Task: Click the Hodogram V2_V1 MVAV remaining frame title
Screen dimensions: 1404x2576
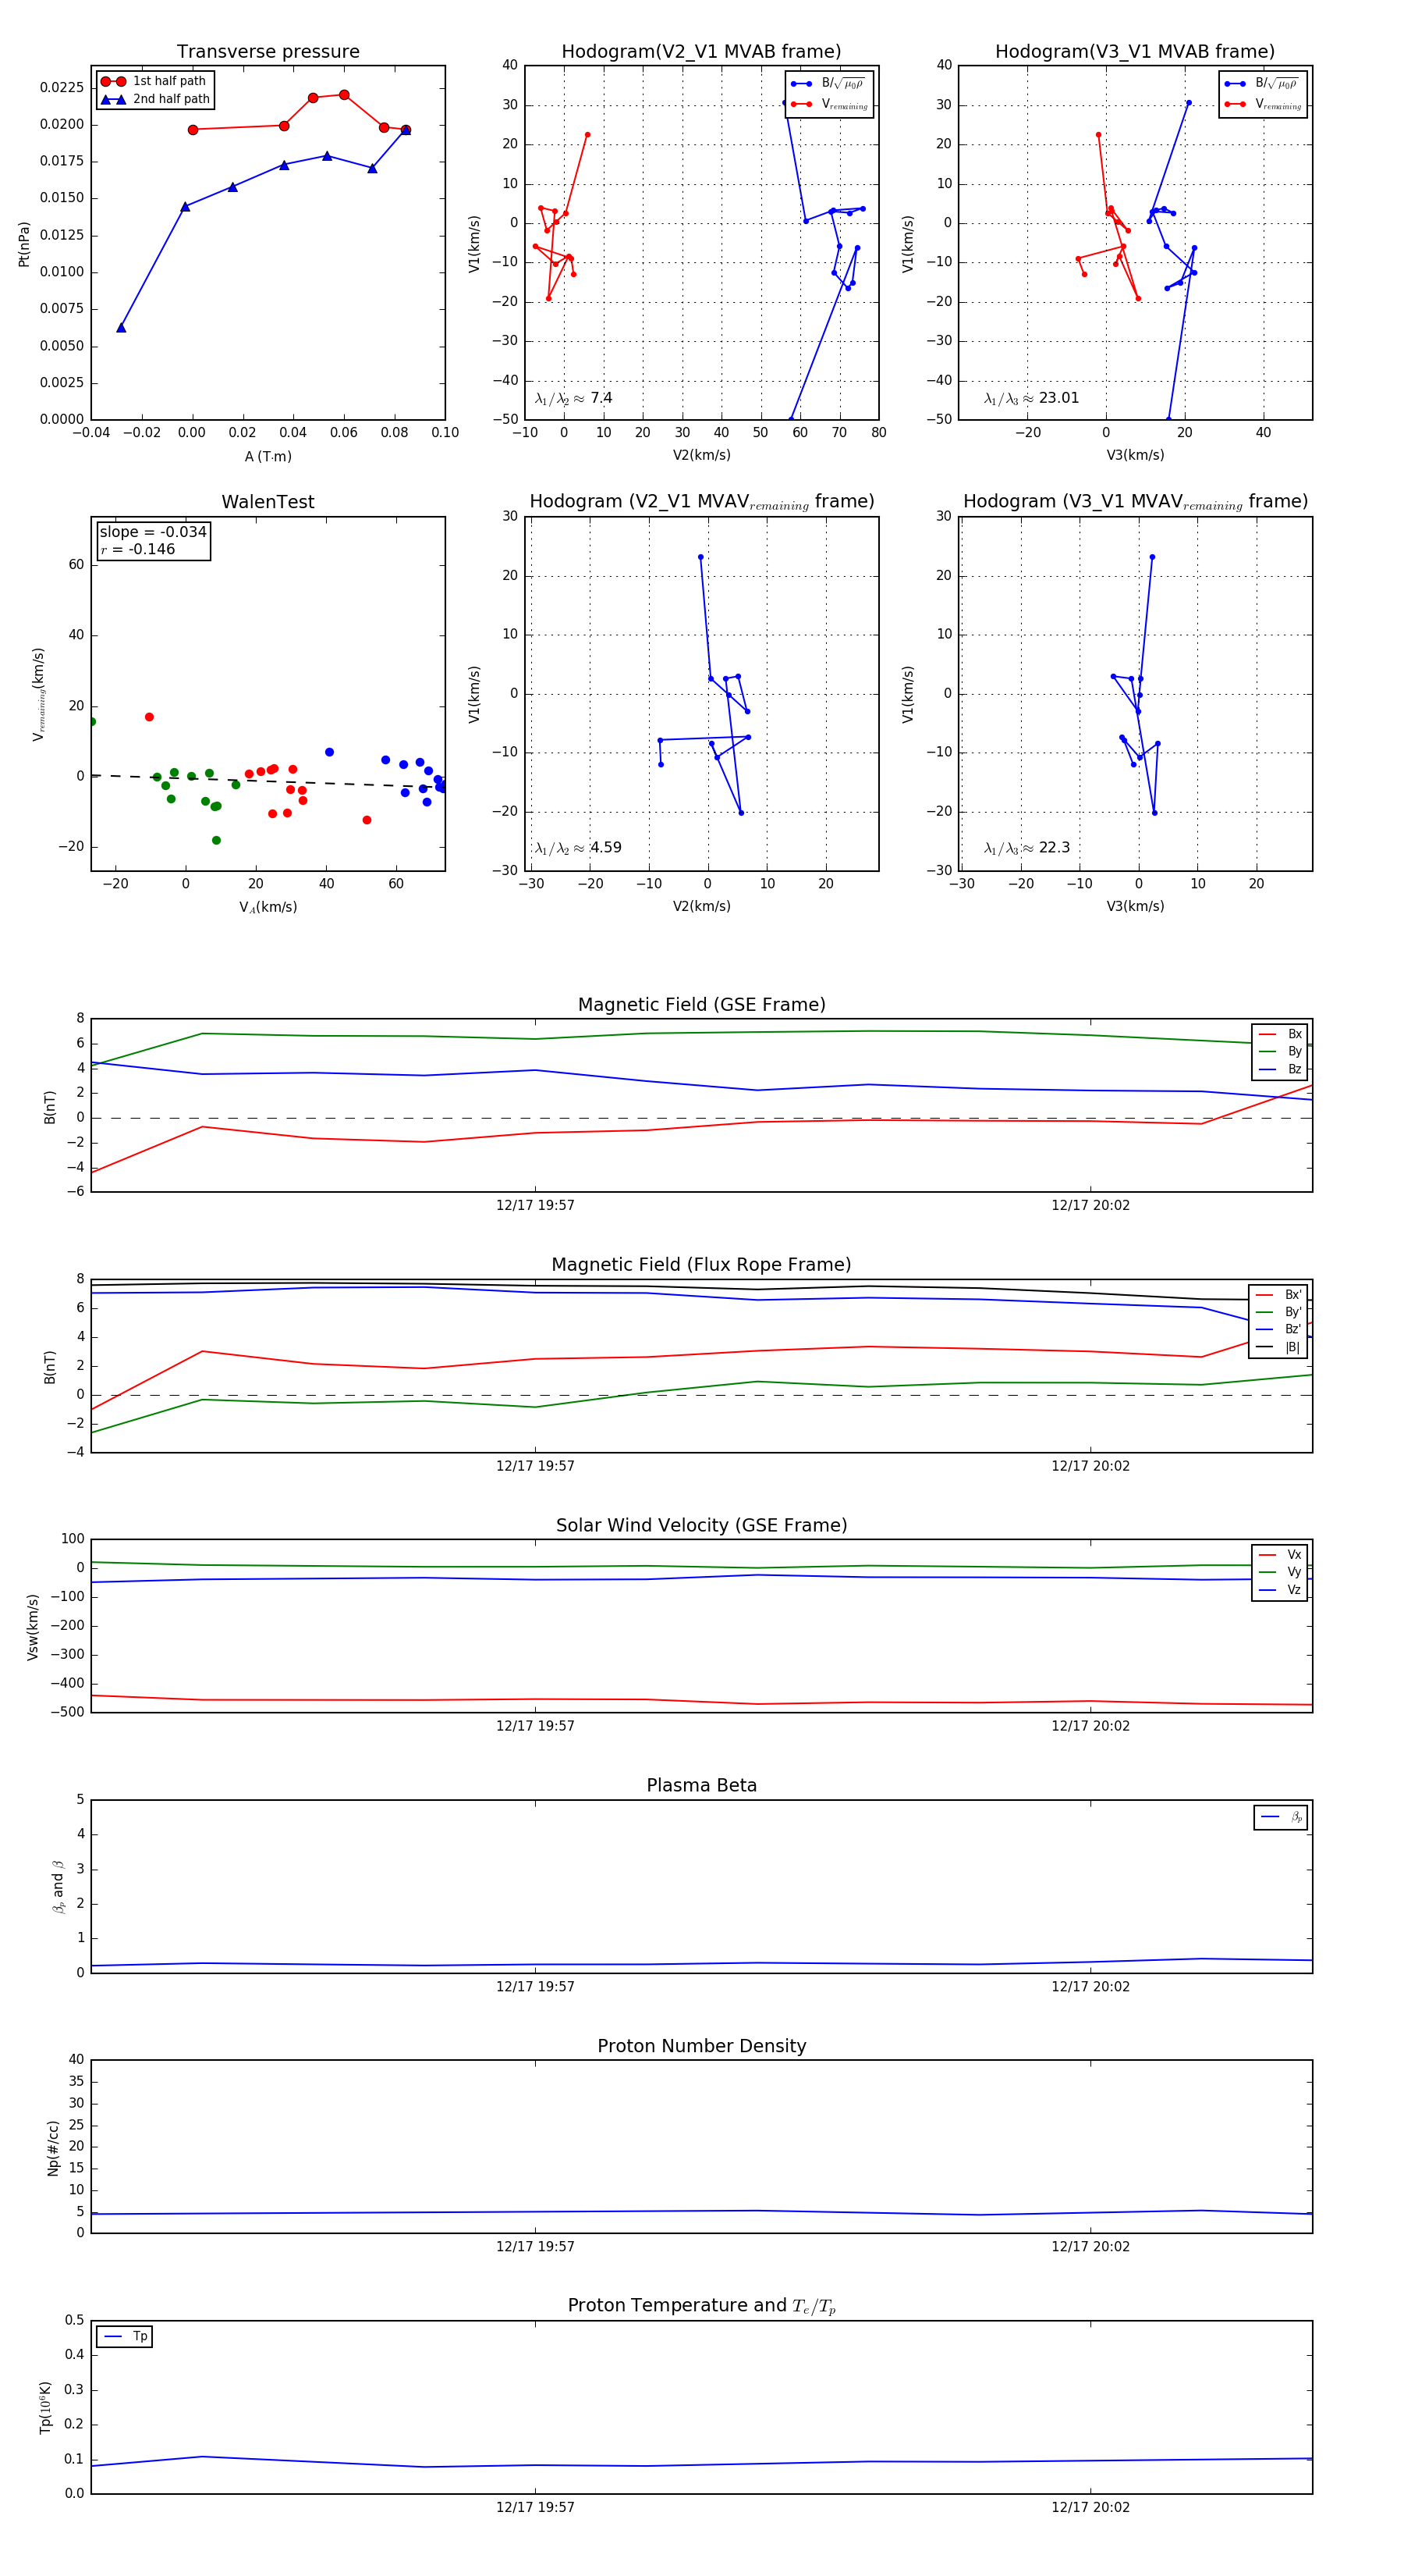Action: click(701, 502)
